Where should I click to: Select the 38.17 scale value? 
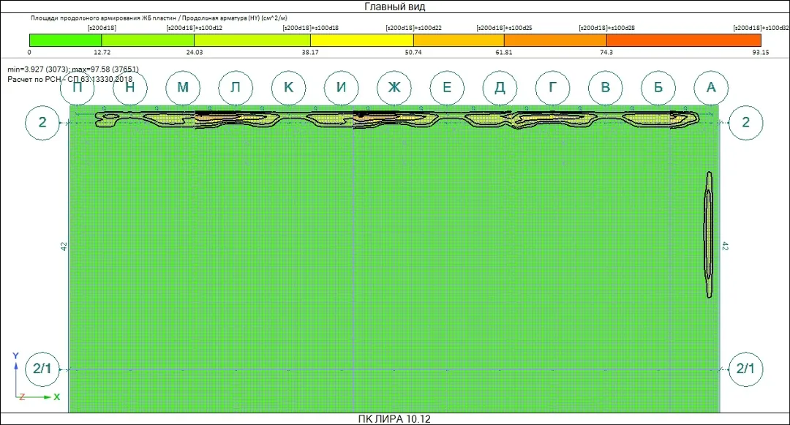click(x=310, y=53)
